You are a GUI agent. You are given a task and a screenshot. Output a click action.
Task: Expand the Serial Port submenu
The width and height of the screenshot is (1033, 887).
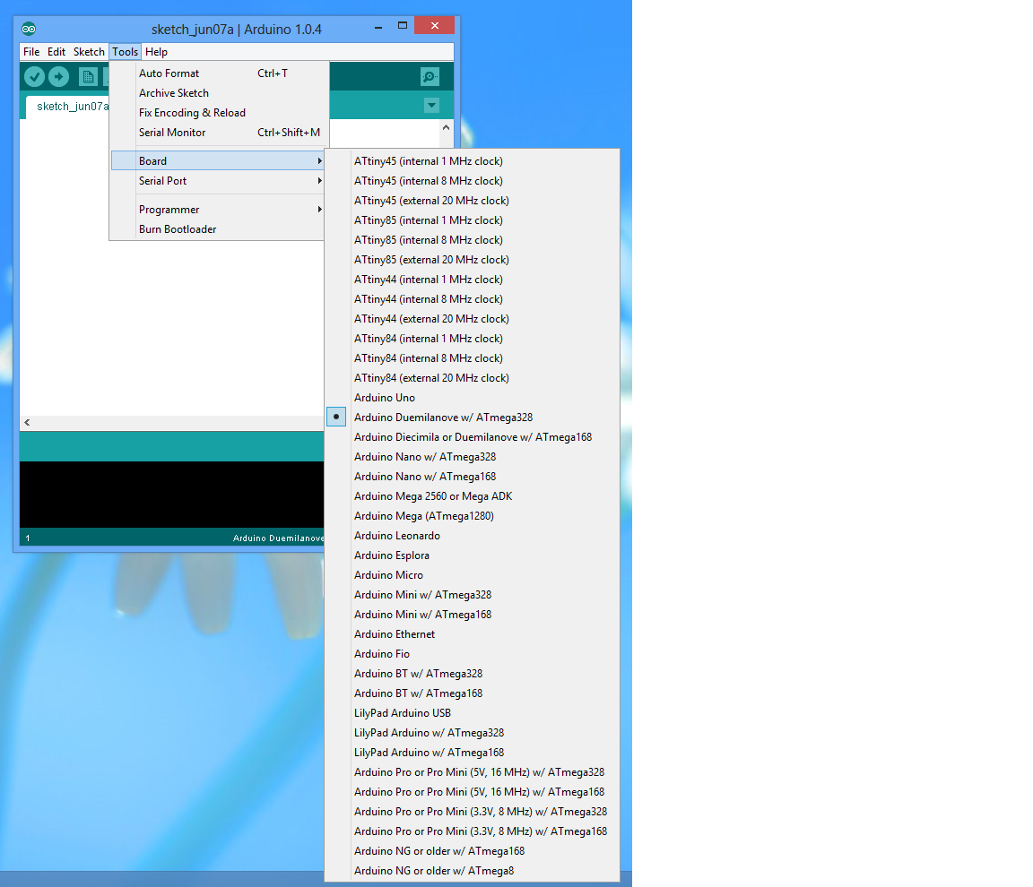click(218, 180)
